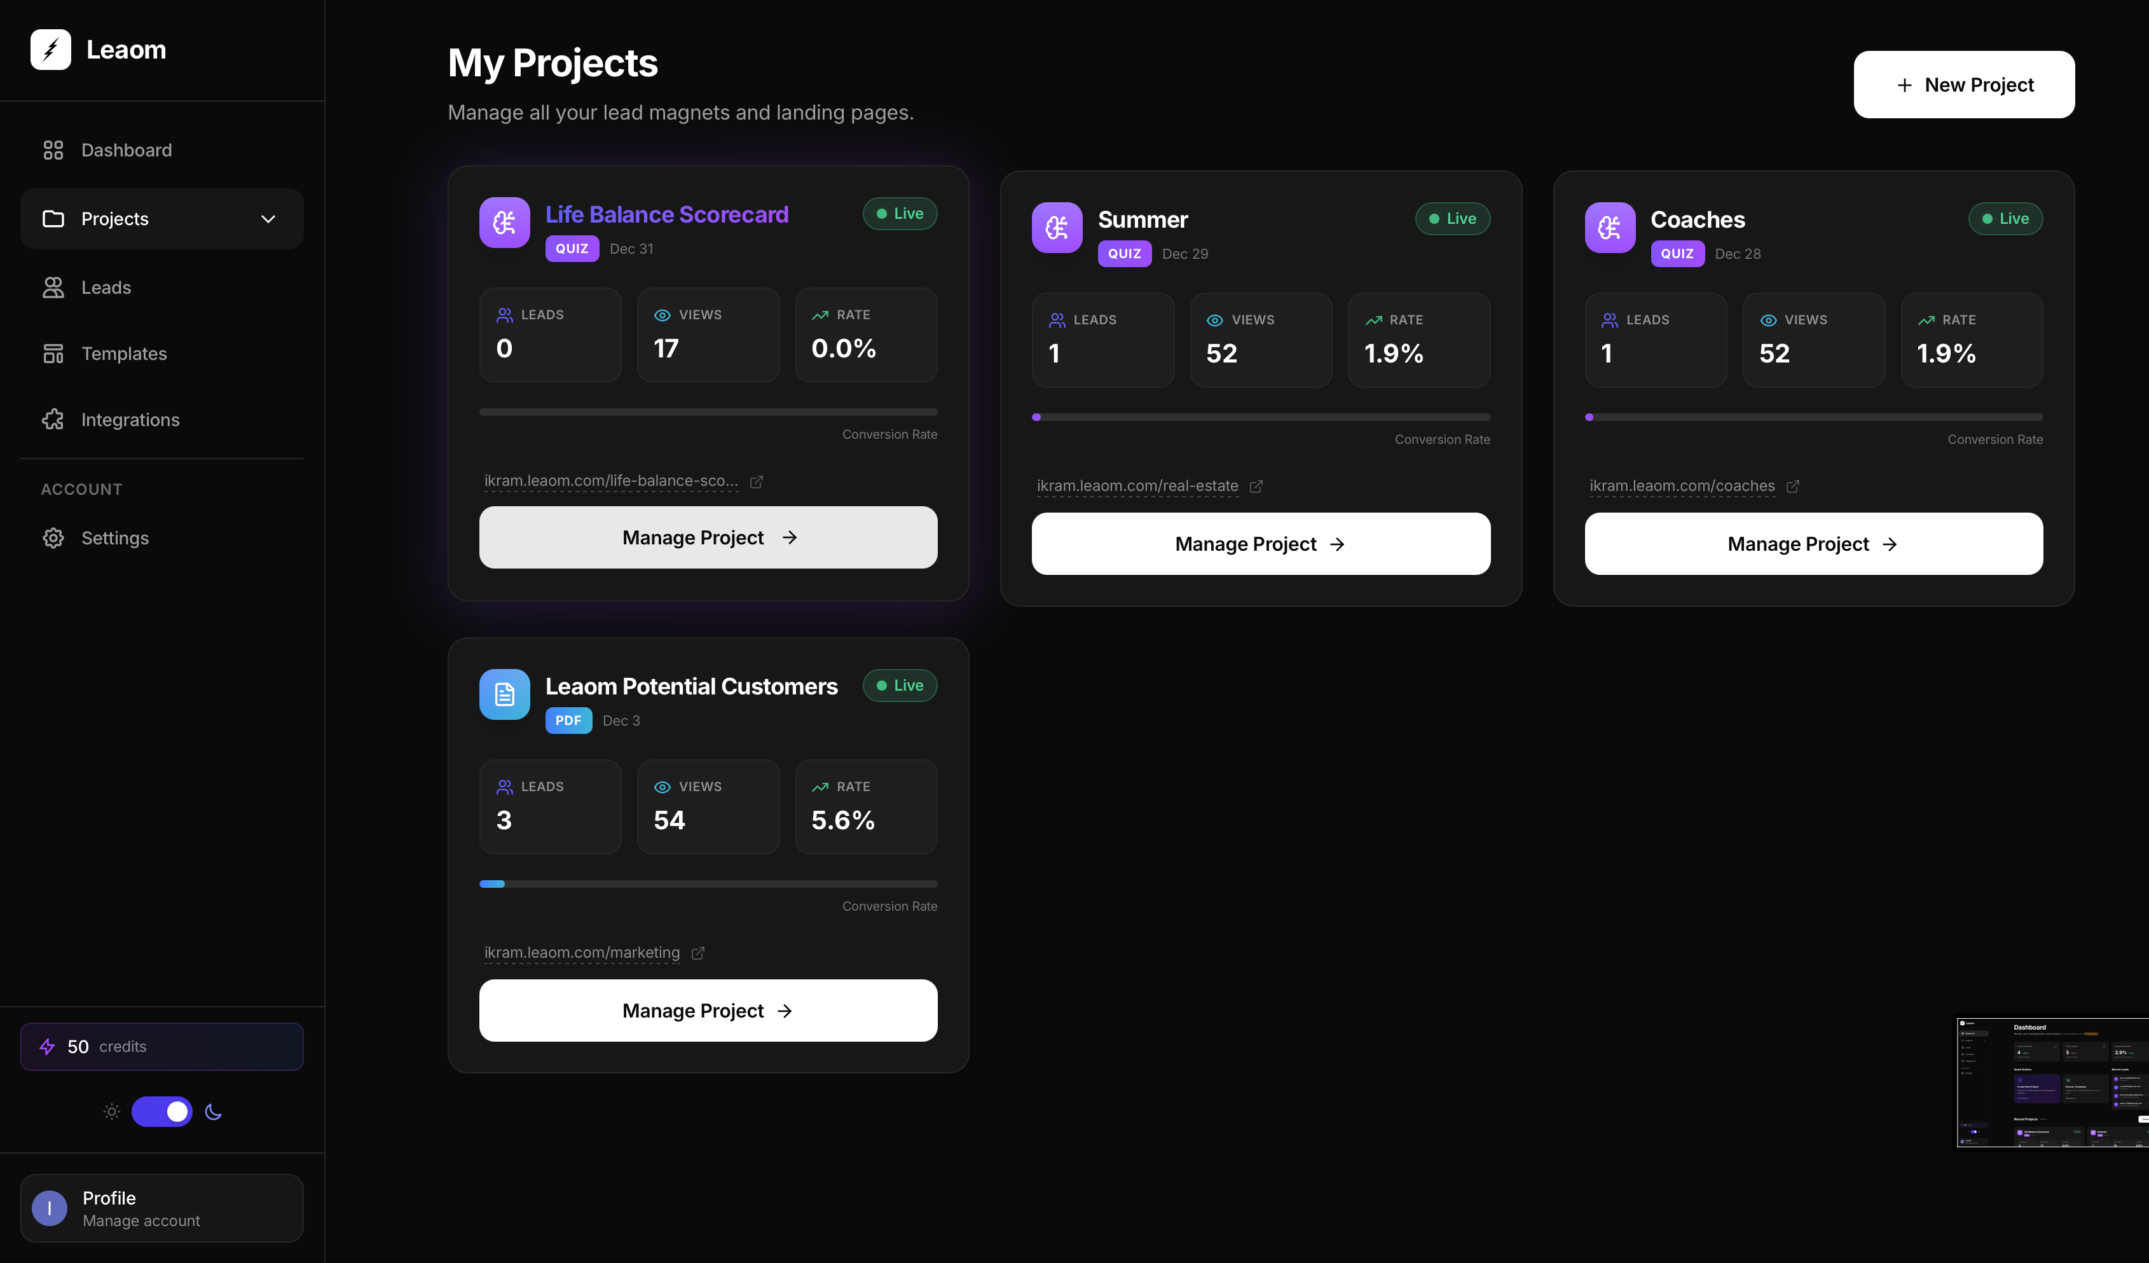The height and width of the screenshot is (1263, 2149).
Task: Open the Life Balance Scorecard external link icon
Action: coord(757,482)
